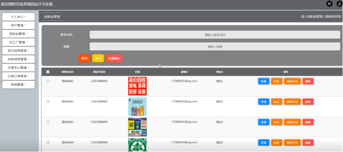
Task: Click the home icon in the breadcrumb
Action: (303, 16)
